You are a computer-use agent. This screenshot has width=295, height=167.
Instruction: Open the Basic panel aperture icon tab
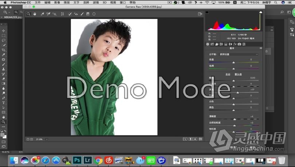pyautogui.click(x=208, y=44)
